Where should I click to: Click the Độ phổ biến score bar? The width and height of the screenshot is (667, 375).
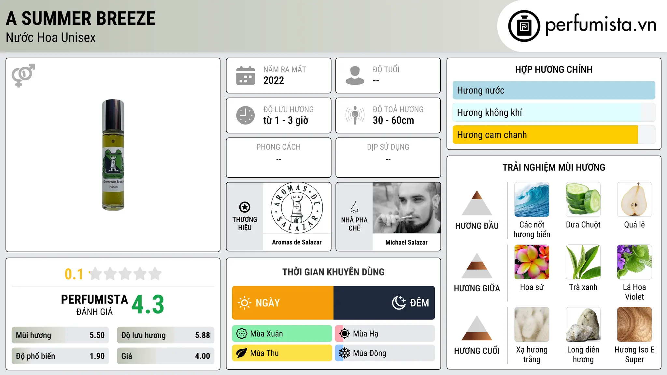point(60,356)
